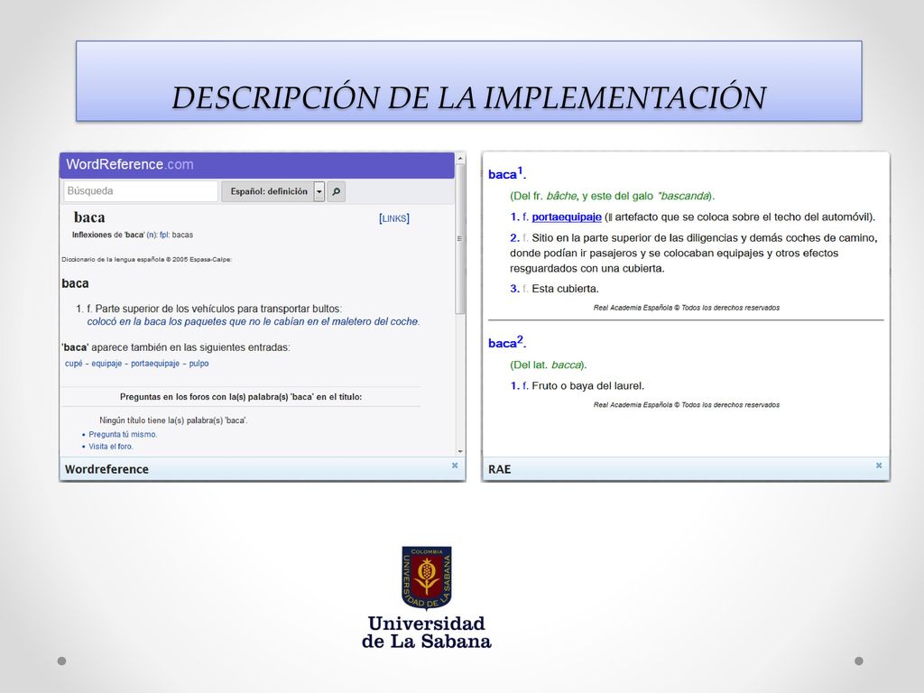Open the underlined portaequipaje link in RAE
Viewport: 924px width, 693px height.
tap(567, 217)
